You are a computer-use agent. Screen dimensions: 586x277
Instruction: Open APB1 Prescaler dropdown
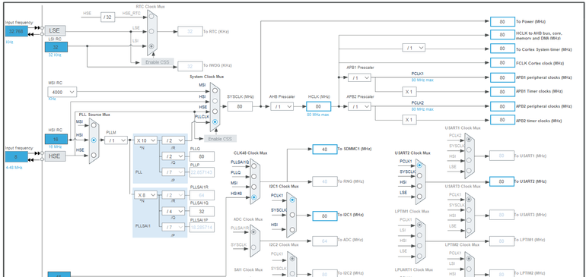pyautogui.click(x=359, y=77)
